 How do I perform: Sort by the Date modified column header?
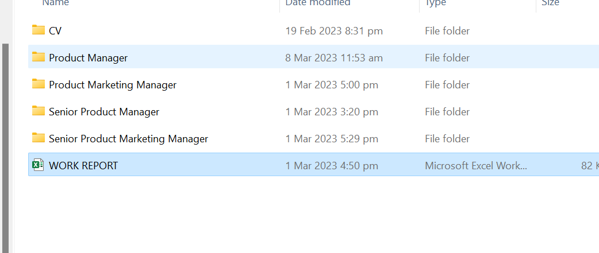click(x=317, y=3)
